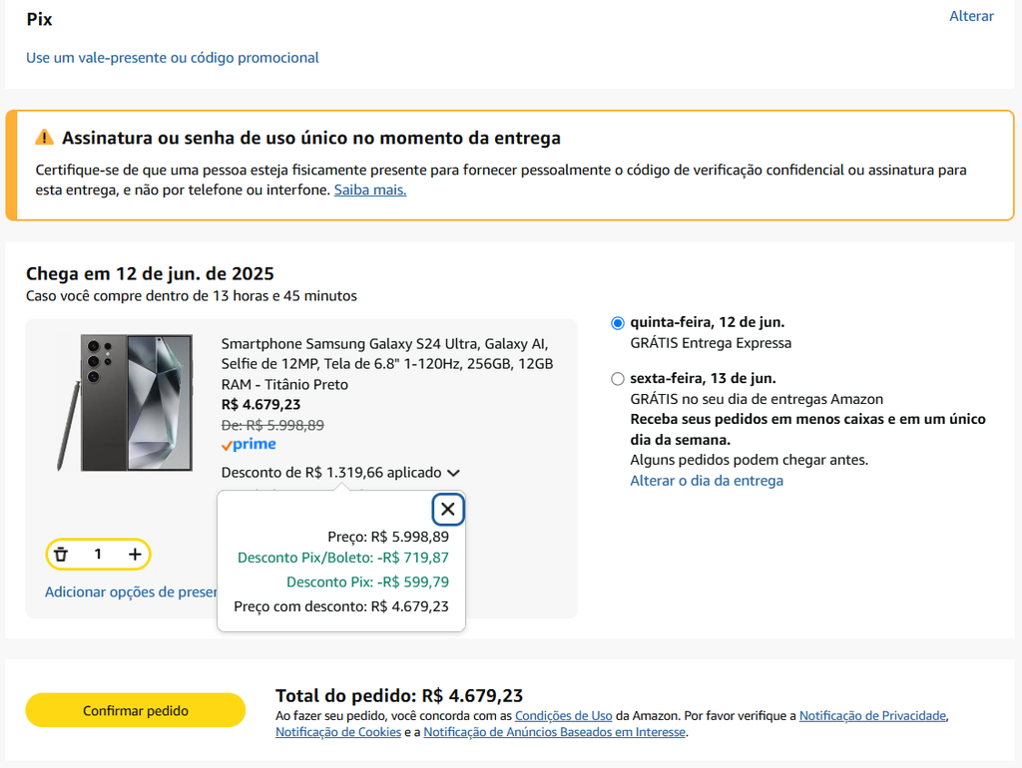Collapse the applied discount chevron
The height and width of the screenshot is (768, 1022).
point(454,473)
